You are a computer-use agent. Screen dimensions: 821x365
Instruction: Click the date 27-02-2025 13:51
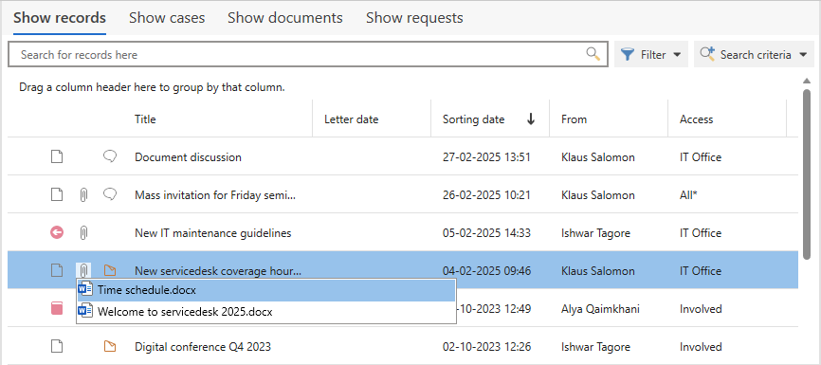coord(486,157)
